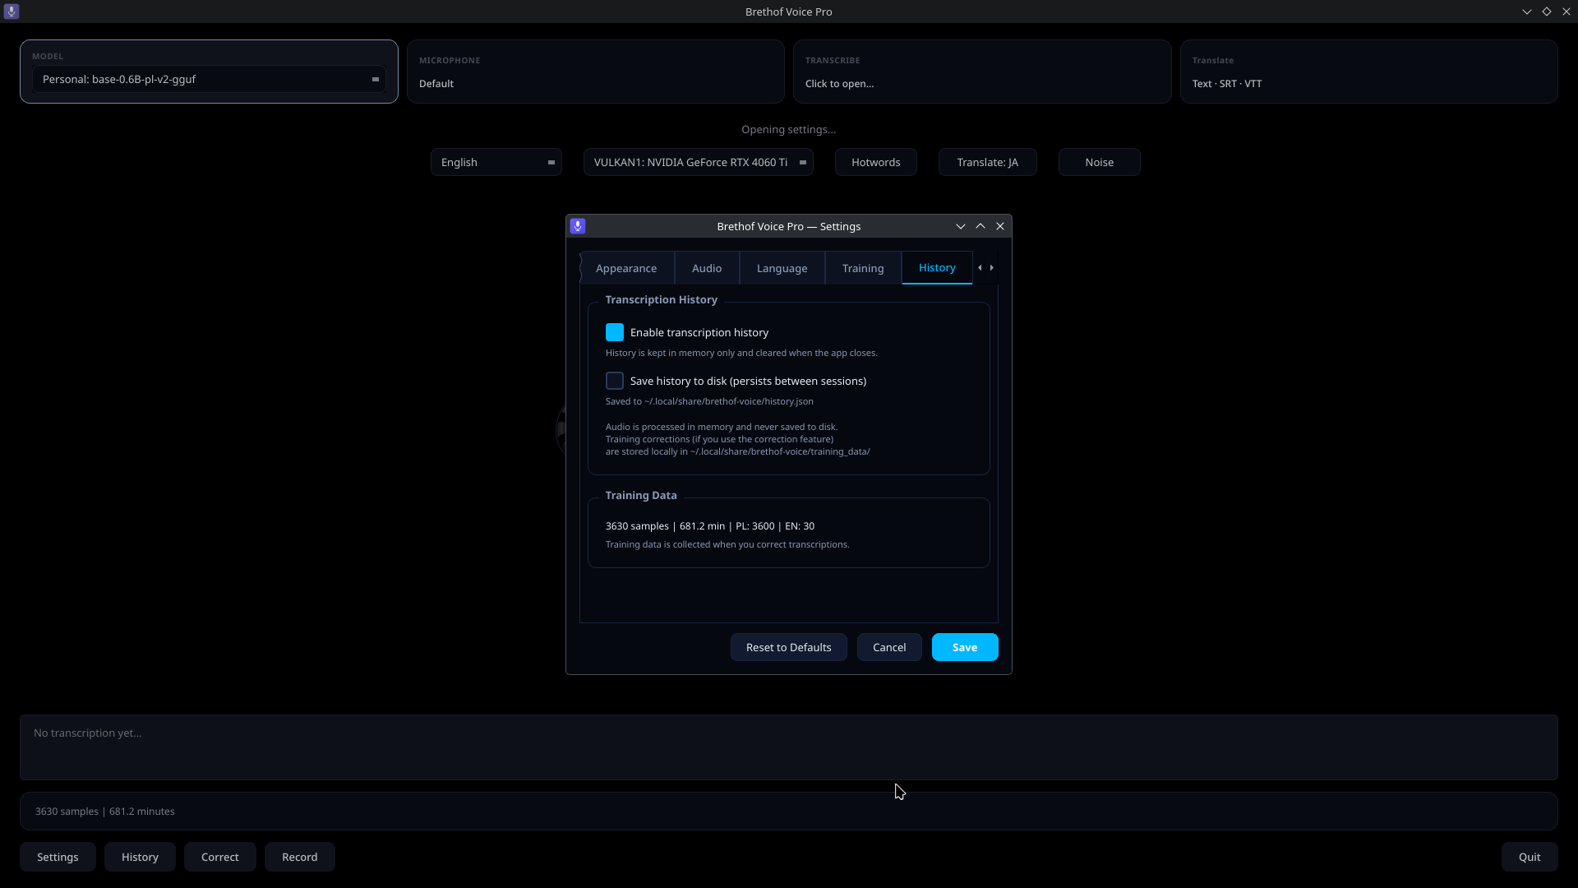Click the Translate Text SRT VTT card

click(1369, 72)
